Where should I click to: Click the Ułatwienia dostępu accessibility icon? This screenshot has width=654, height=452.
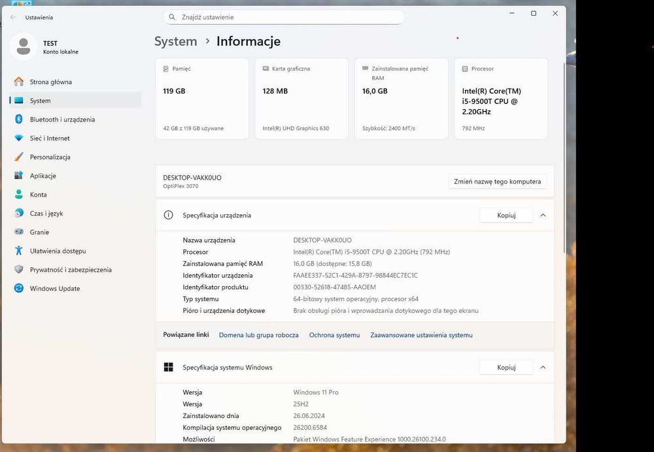[x=19, y=250]
